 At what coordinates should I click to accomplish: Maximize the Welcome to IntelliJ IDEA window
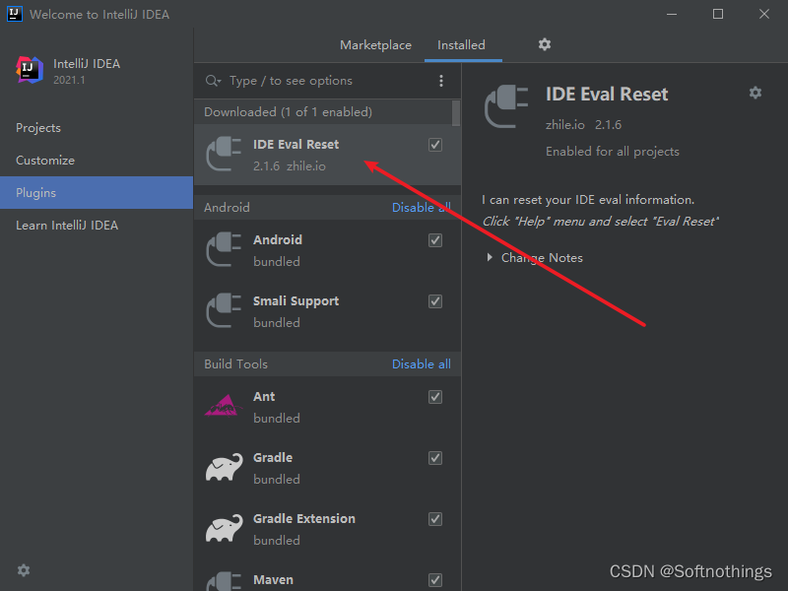coord(718,14)
